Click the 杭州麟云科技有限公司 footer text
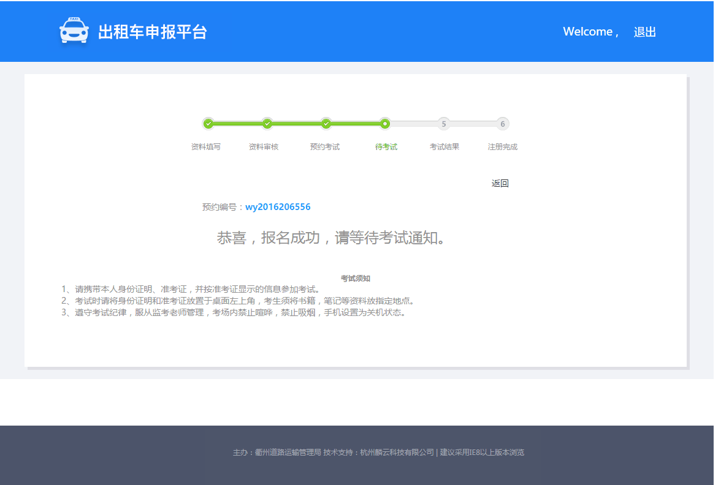Viewport: 721px width, 485px height. coord(397,453)
